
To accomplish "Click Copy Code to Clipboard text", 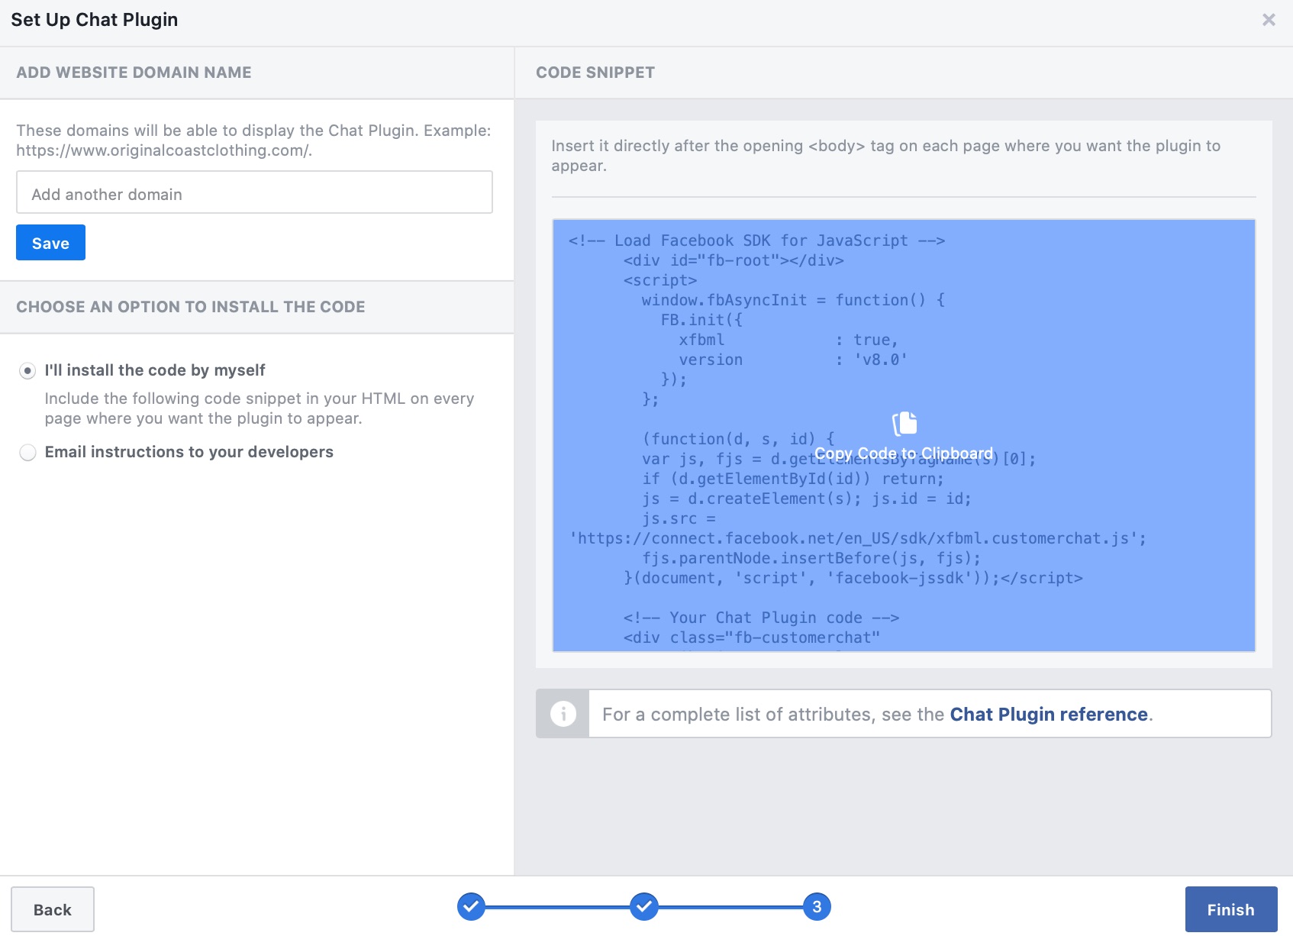I will [x=904, y=453].
